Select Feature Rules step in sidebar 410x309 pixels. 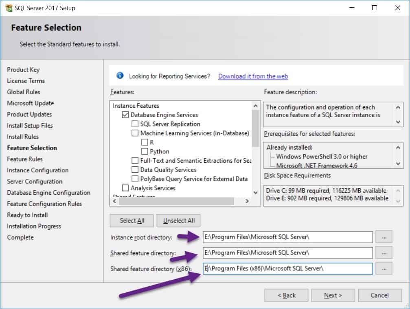(x=24, y=159)
